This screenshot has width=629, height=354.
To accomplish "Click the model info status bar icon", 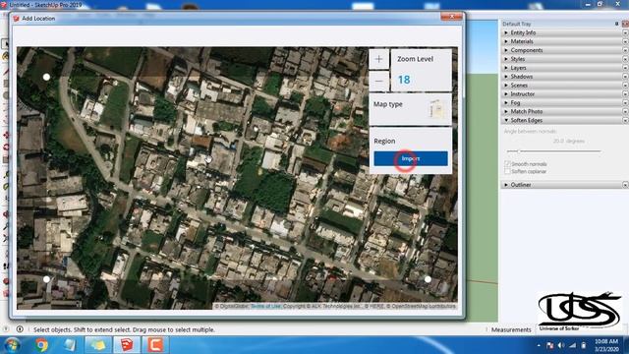I will (x=20, y=329).
